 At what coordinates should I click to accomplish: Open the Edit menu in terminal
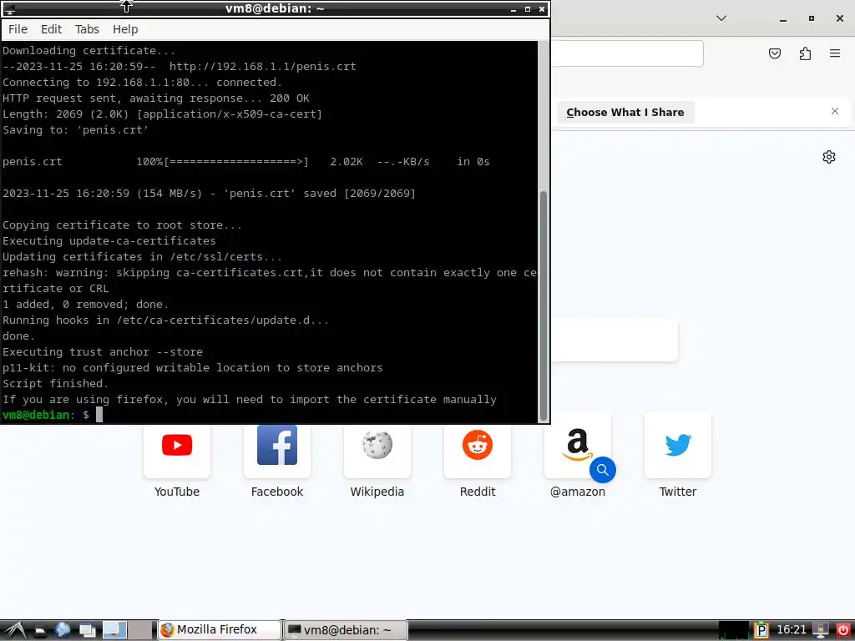pyautogui.click(x=51, y=29)
